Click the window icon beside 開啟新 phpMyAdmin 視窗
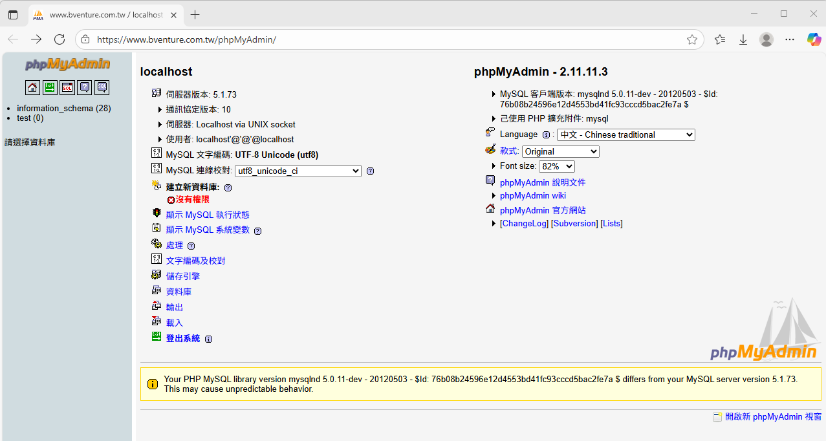826x441 pixels. pos(717,417)
